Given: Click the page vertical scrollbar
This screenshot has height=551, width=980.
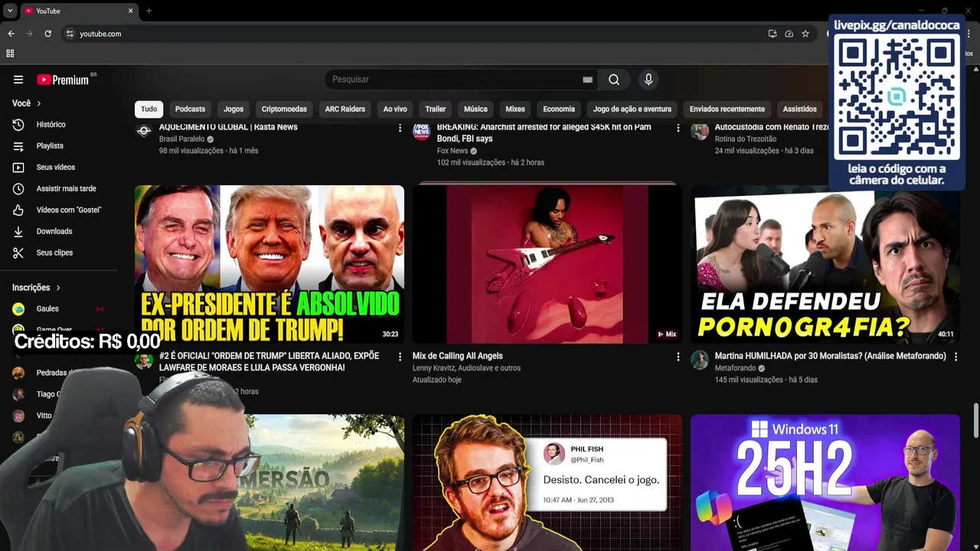Looking at the screenshot, I should point(975,419).
